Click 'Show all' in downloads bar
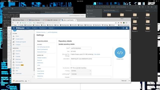The image size is (160, 90). click(x=124, y=81)
